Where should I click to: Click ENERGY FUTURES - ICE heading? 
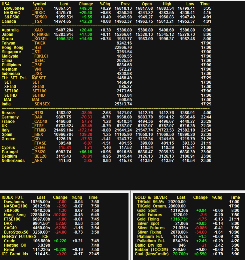point(25,237)
